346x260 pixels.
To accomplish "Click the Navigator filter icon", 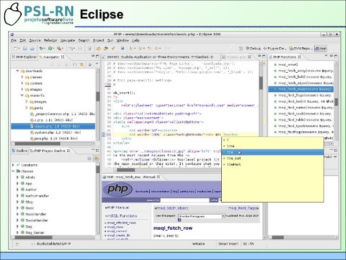I will pyautogui.click(x=90, y=65).
